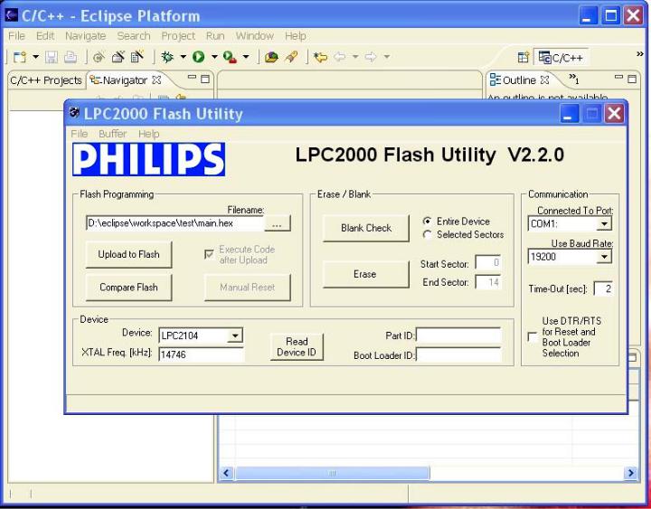Viewport: 651px width, 509px height.
Task: Select the C/C++ perspective button
Action: pos(561,57)
